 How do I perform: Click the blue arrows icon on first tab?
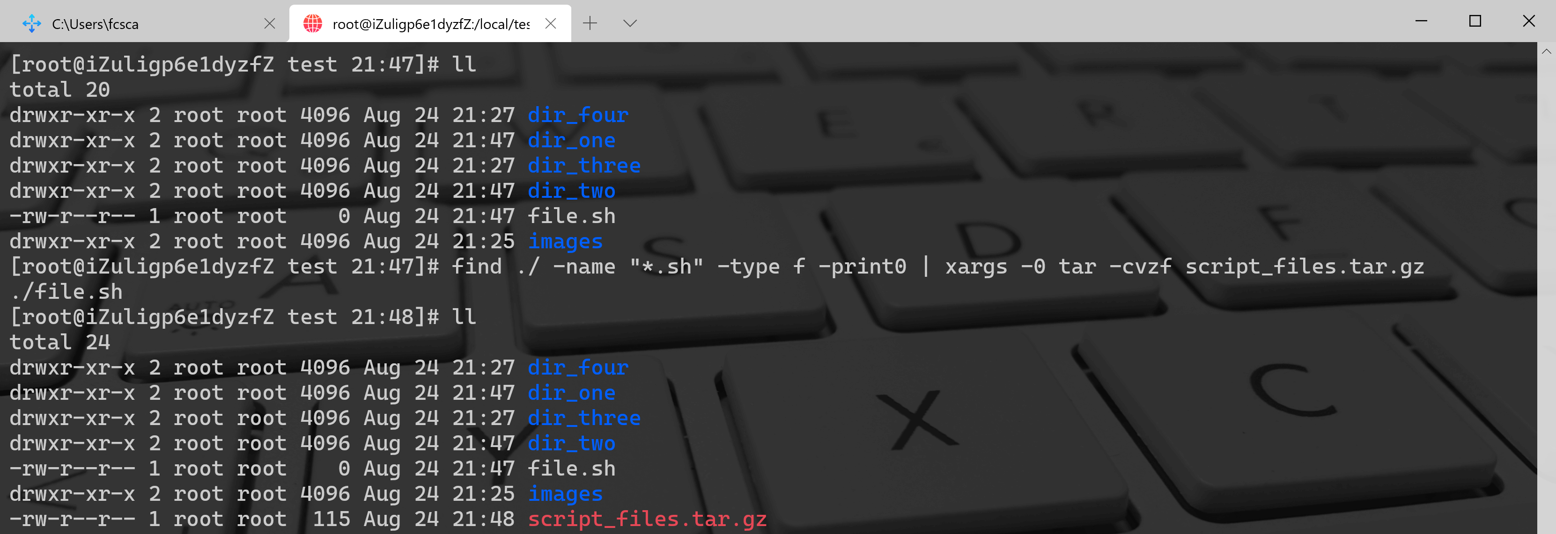[x=31, y=23]
